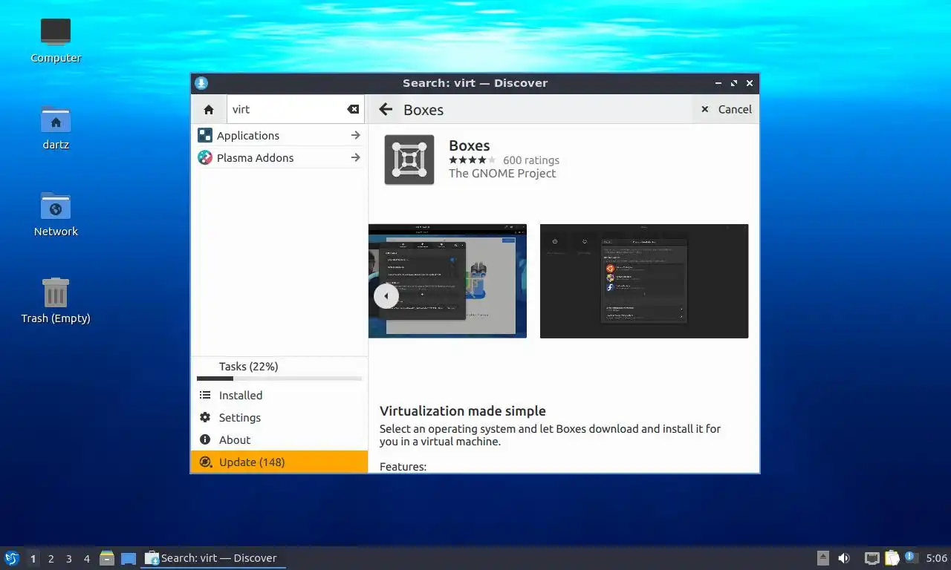The height and width of the screenshot is (570, 951).
Task: Click the back arrow beside Boxes title
Action: [x=386, y=109]
